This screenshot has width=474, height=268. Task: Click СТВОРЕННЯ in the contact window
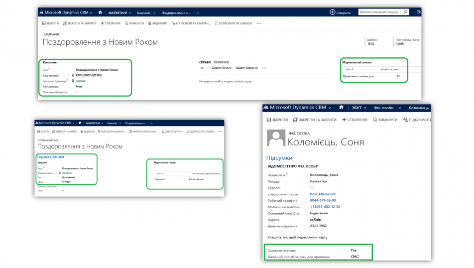point(355,120)
